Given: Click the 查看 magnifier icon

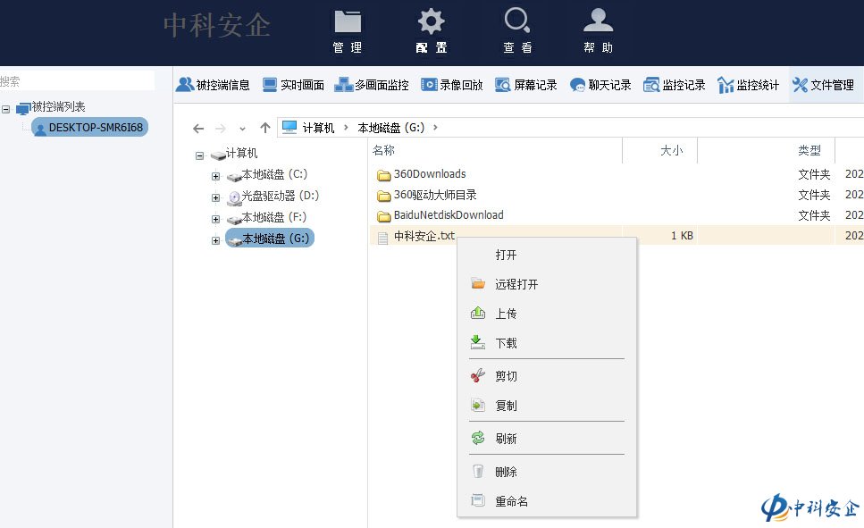Looking at the screenshot, I should 516,21.
